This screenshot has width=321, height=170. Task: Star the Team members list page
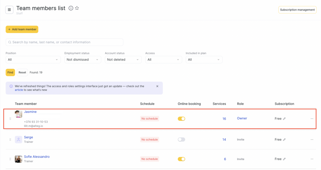(x=77, y=8)
